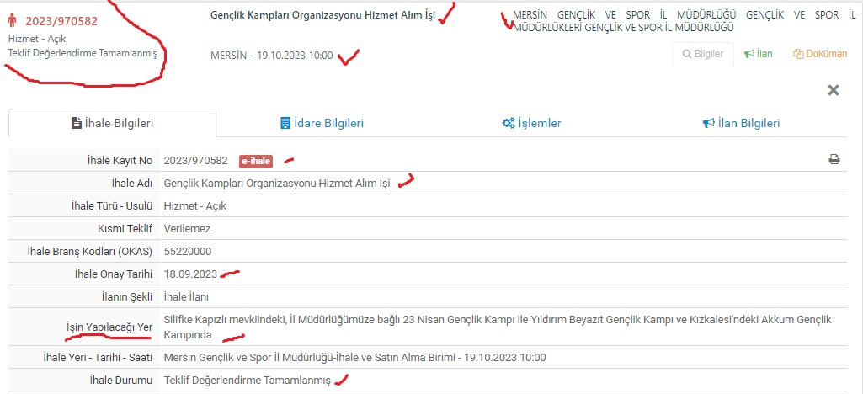Click the MERSİN GENÇLİK VE SPOR İL MÜDÜRLÜĞÜ text
This screenshot has width=863, height=394.
point(685,21)
